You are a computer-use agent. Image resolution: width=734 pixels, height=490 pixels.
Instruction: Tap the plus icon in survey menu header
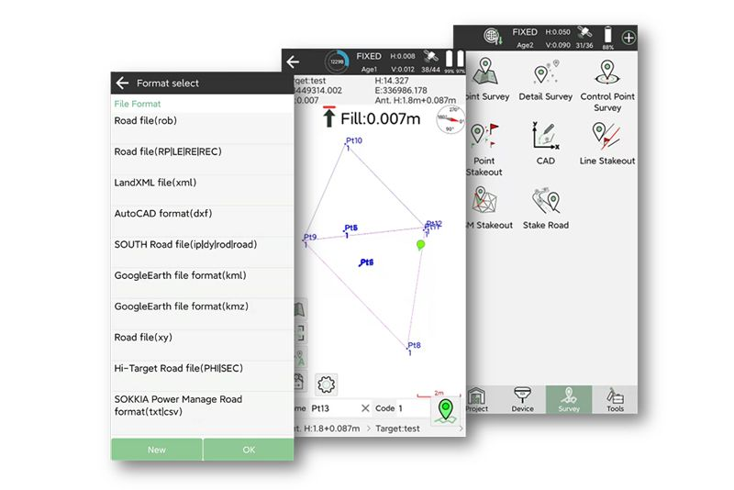[x=628, y=38]
